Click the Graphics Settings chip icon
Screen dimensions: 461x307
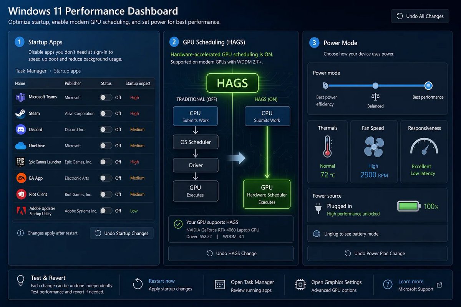[x=300, y=284]
